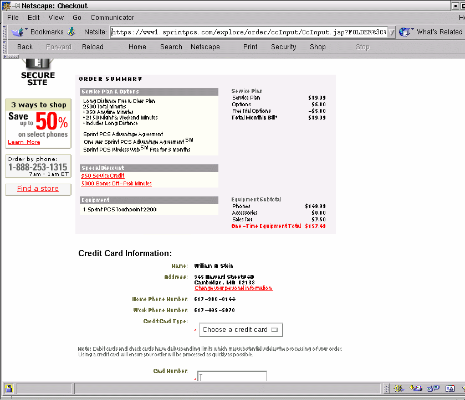Click the Search toolbar button
This screenshot has width=465, height=400.
click(x=171, y=47)
